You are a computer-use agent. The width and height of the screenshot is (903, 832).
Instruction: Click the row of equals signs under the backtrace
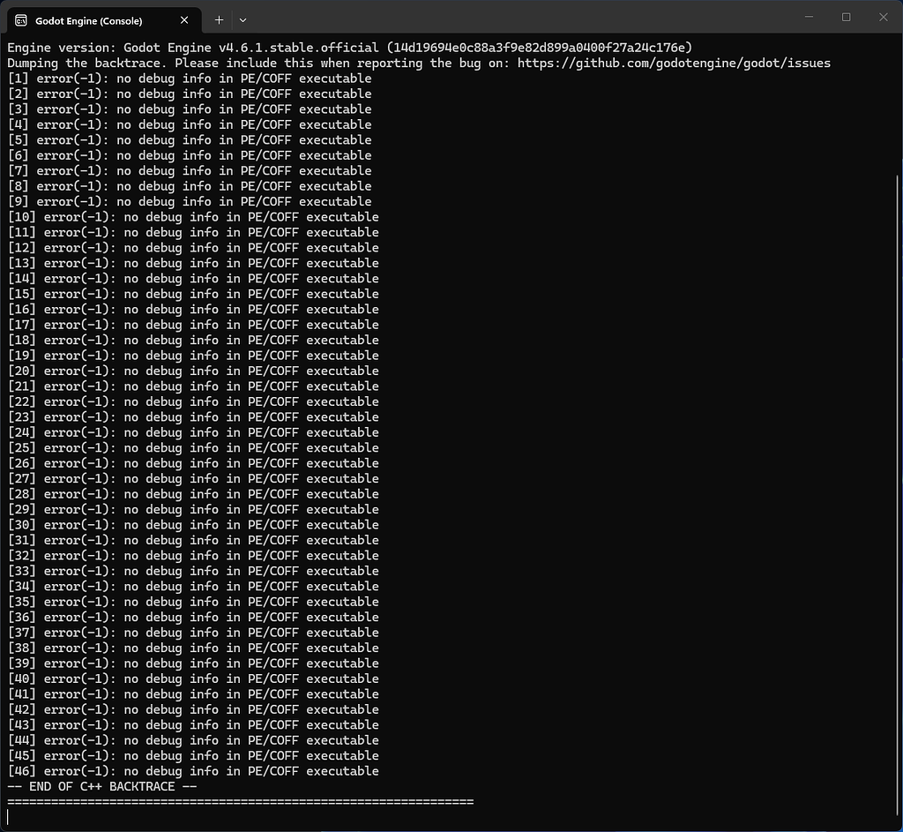241,802
